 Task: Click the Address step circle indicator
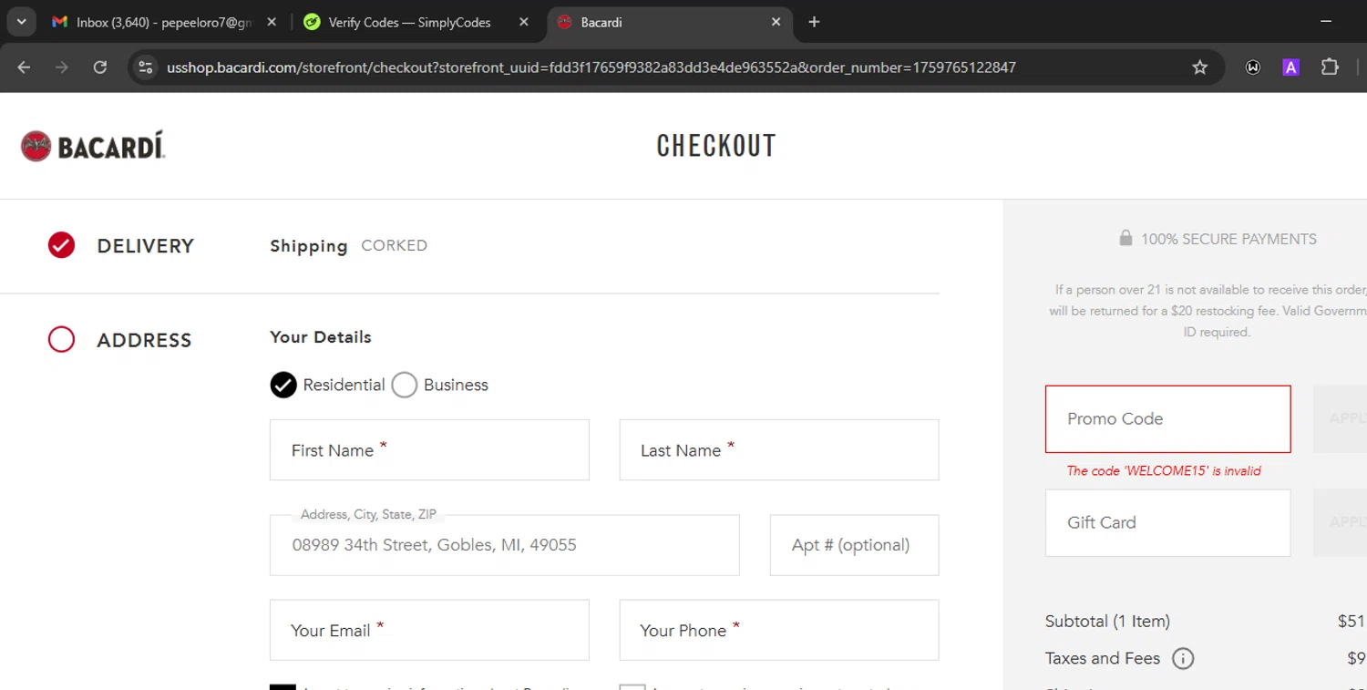(x=61, y=339)
